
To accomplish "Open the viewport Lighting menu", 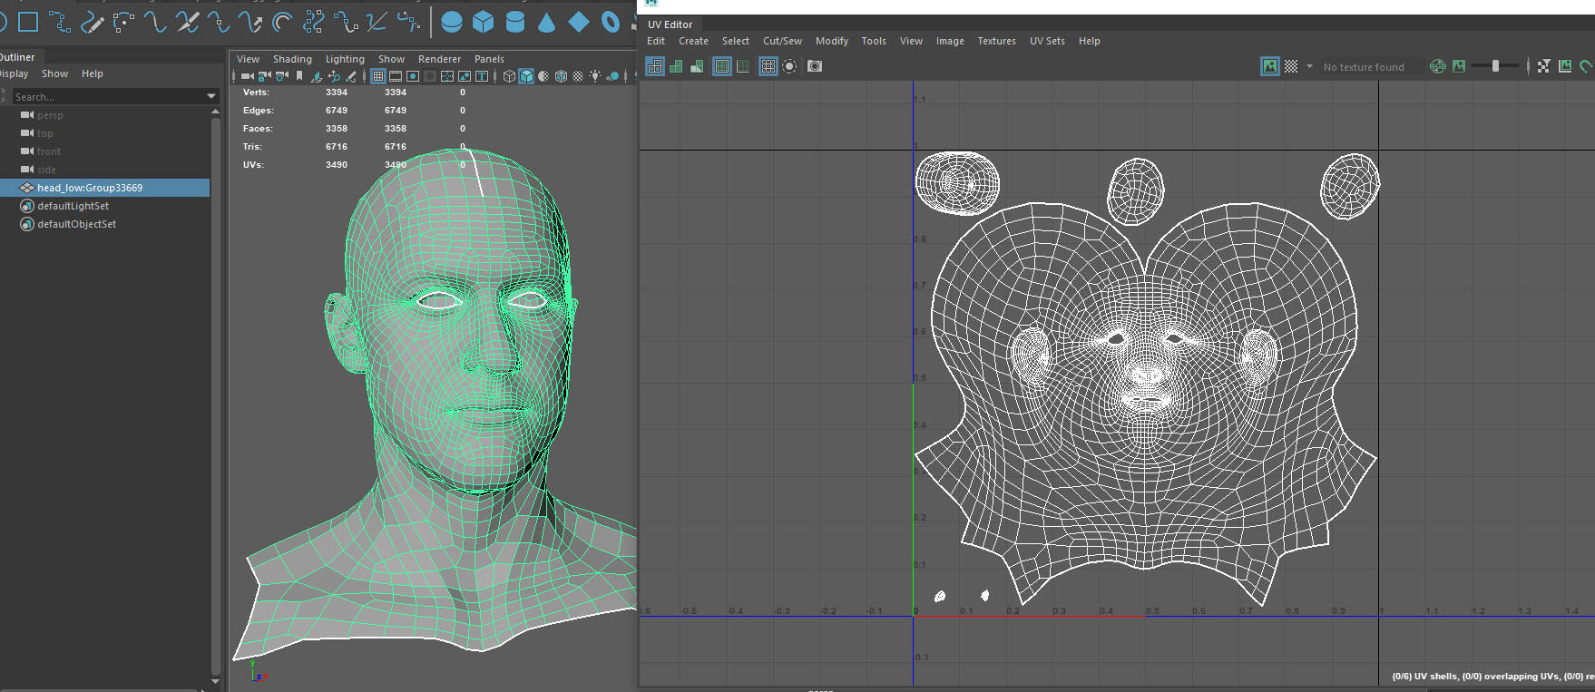I will [345, 59].
